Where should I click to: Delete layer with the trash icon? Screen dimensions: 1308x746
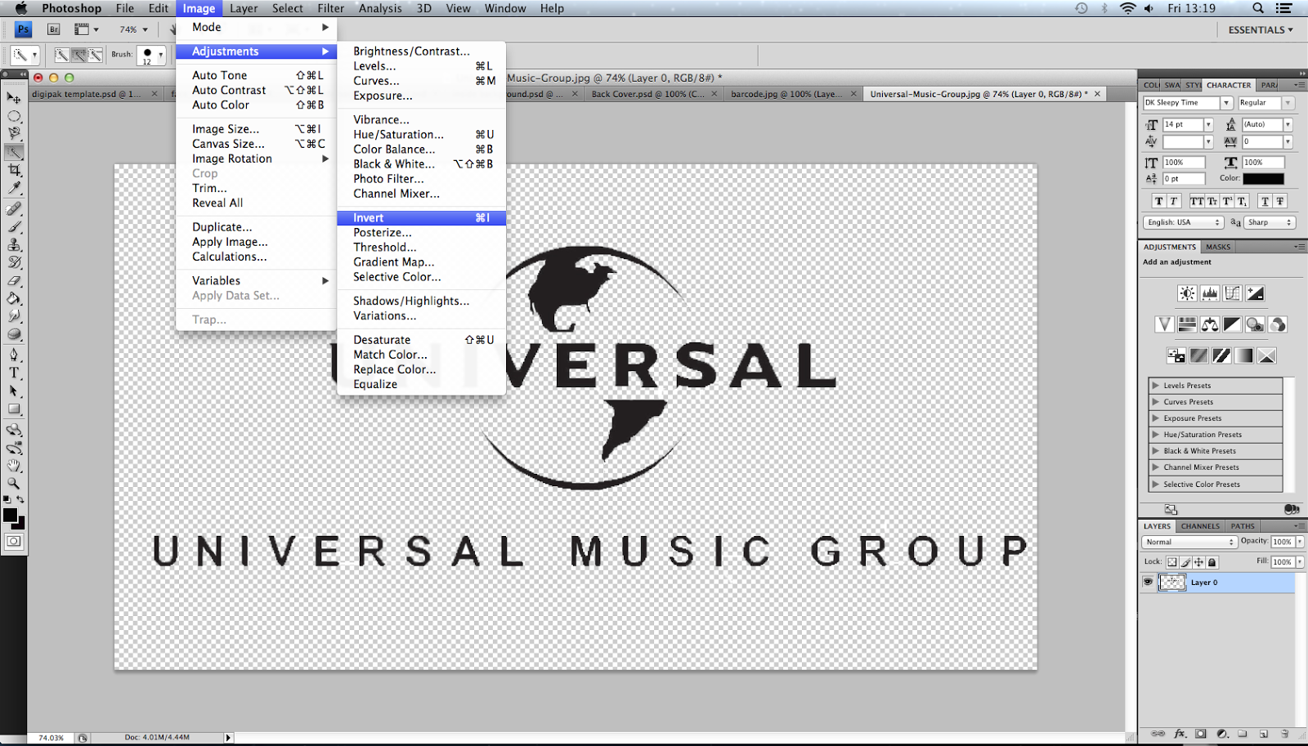(1284, 734)
